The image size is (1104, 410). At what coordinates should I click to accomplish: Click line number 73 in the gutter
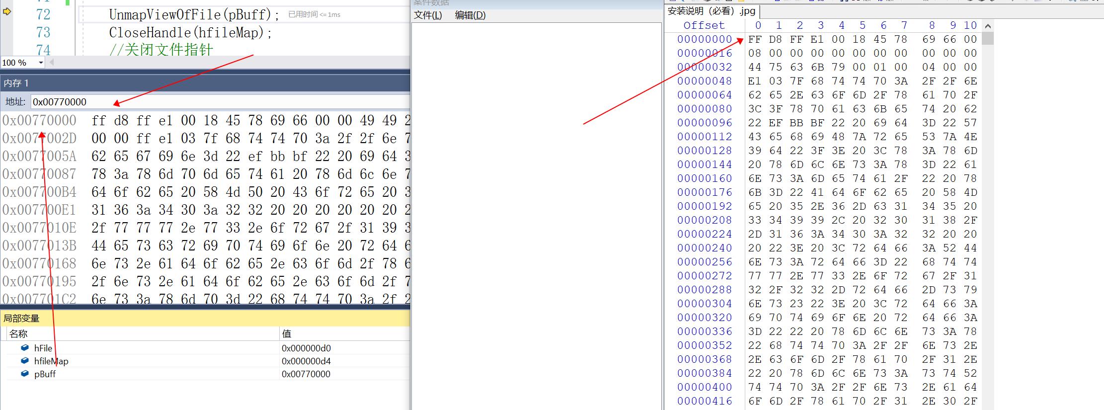(x=43, y=32)
